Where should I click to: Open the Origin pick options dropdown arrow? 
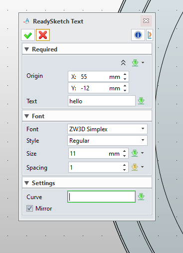(143, 63)
